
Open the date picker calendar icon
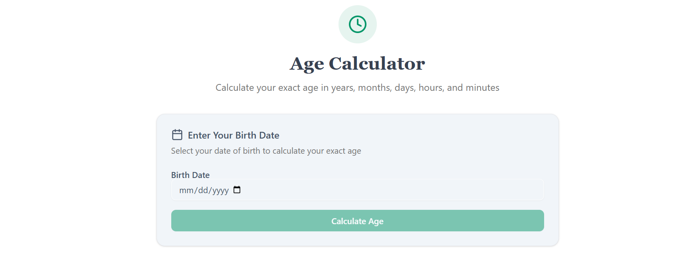click(x=237, y=190)
